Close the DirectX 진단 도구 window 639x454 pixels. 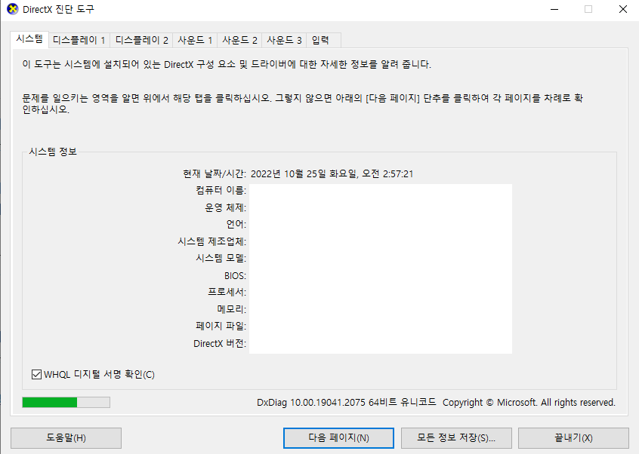(x=622, y=9)
